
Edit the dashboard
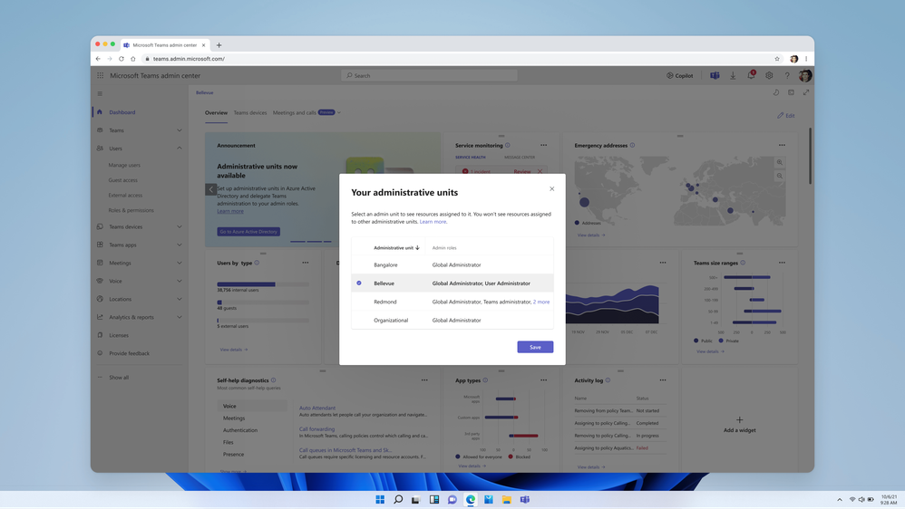click(785, 115)
